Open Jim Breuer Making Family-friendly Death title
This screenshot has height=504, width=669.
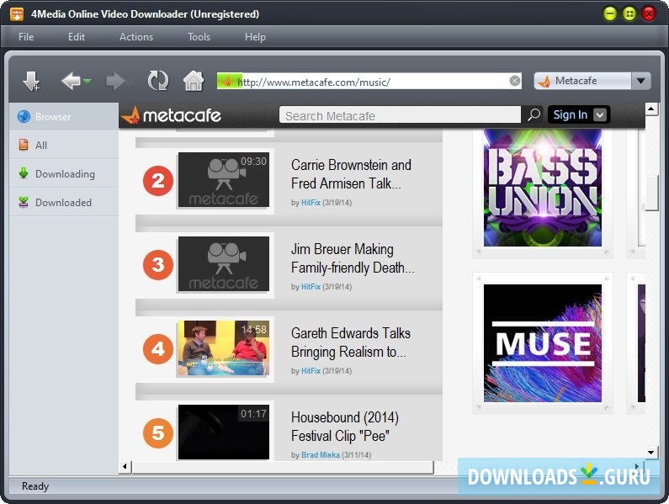[x=353, y=258]
